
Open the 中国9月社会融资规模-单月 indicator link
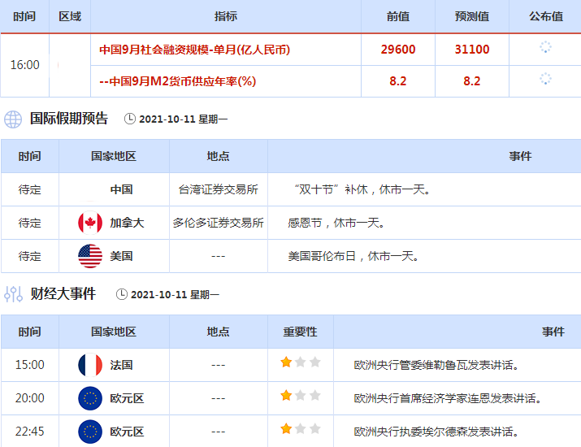(x=195, y=50)
